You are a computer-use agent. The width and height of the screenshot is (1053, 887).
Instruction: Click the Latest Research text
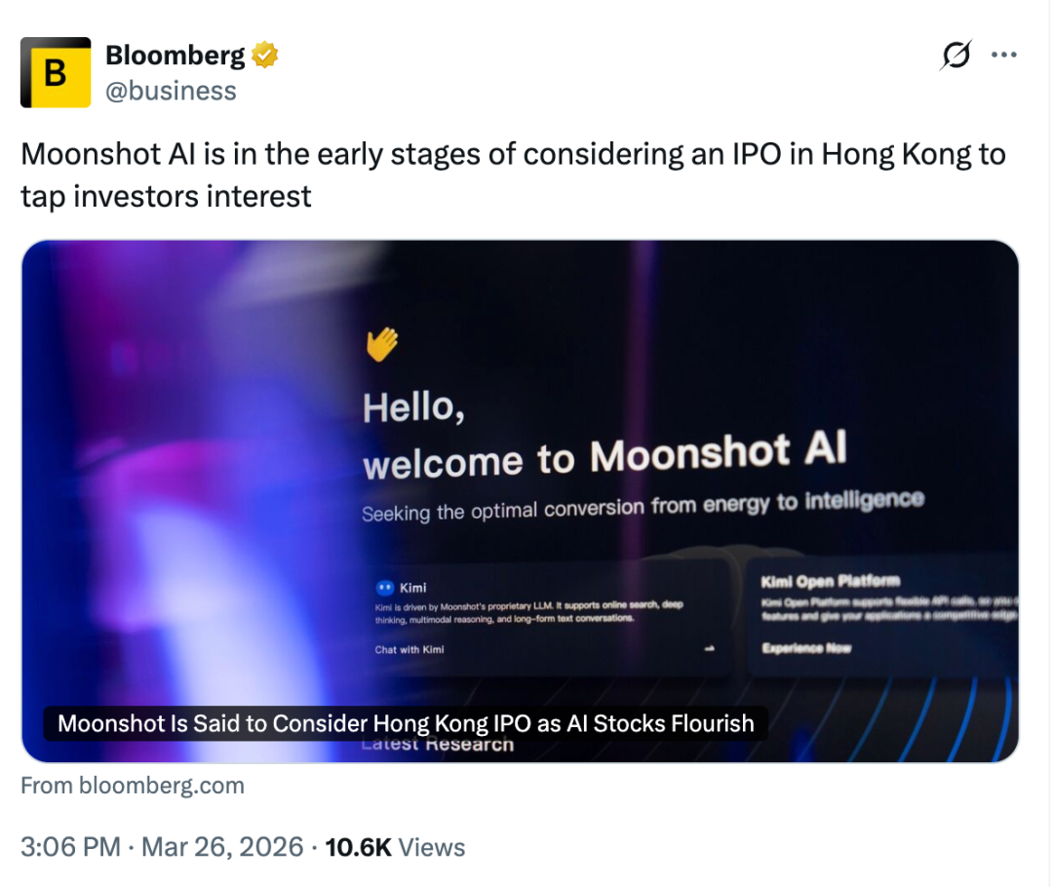click(437, 746)
